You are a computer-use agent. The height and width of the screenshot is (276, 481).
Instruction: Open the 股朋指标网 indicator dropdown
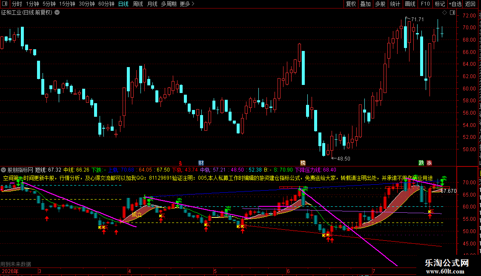click(x=3, y=170)
